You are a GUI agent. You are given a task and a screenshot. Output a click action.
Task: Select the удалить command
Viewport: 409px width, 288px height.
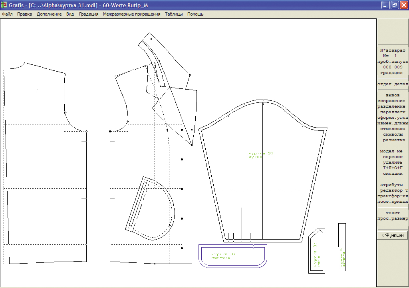393,162
